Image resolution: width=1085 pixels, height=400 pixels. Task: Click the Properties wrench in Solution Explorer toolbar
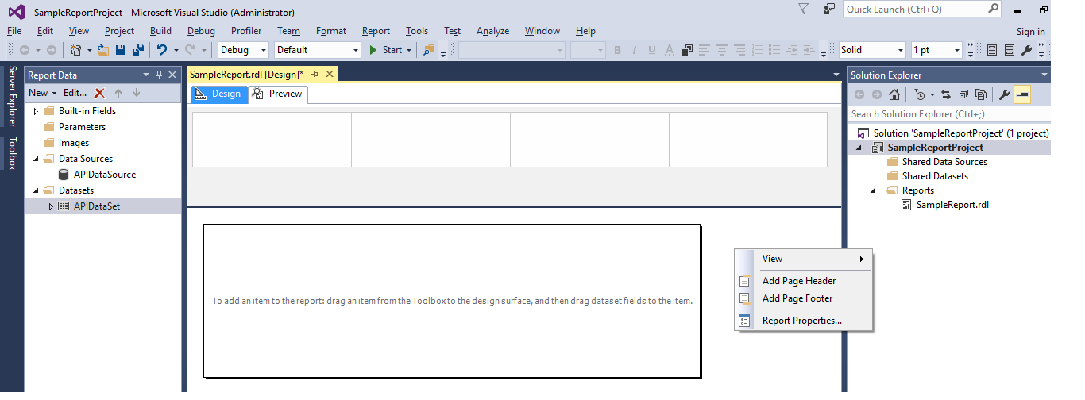[1004, 94]
